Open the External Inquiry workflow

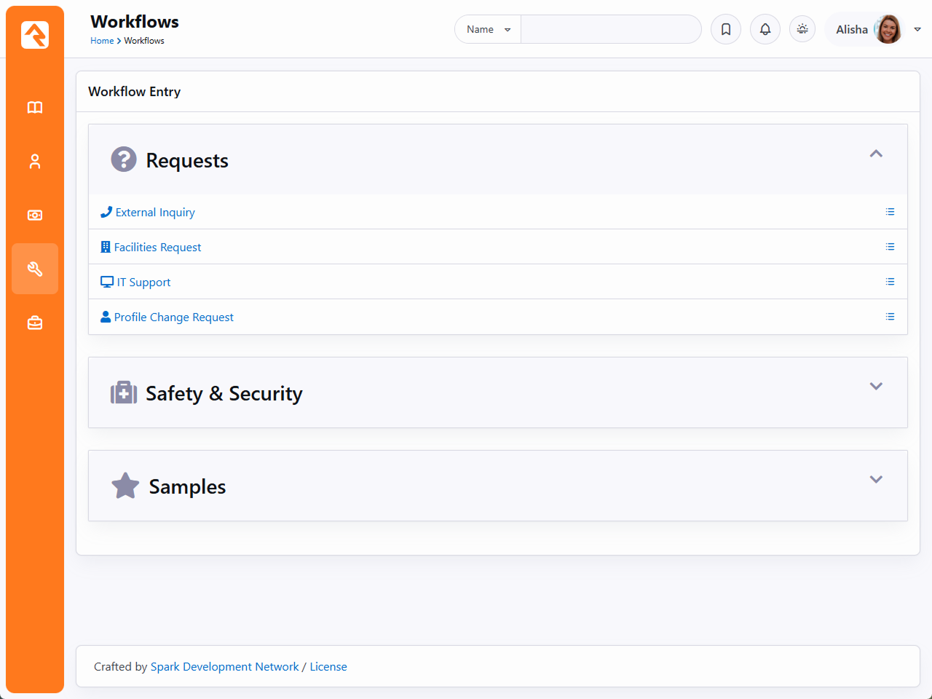tap(154, 213)
